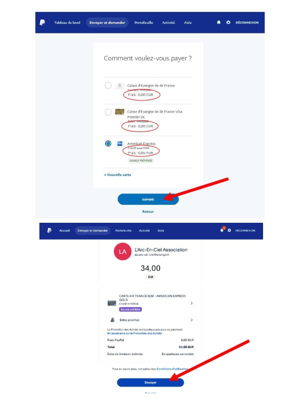
Task: Open Activité tab in top header
Action: coord(169,22)
